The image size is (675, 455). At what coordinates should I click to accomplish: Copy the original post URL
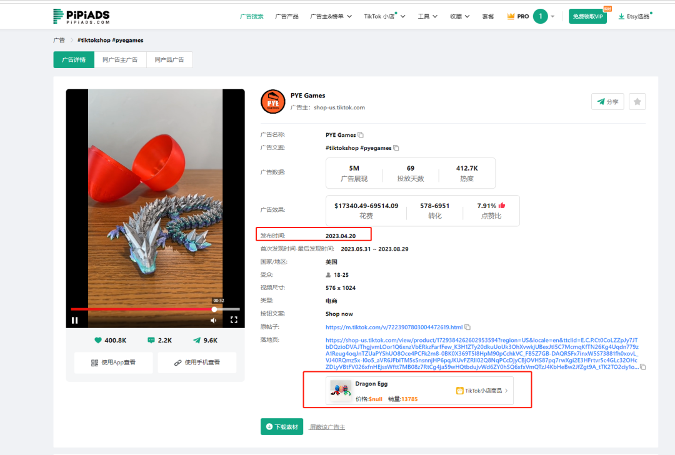467,327
